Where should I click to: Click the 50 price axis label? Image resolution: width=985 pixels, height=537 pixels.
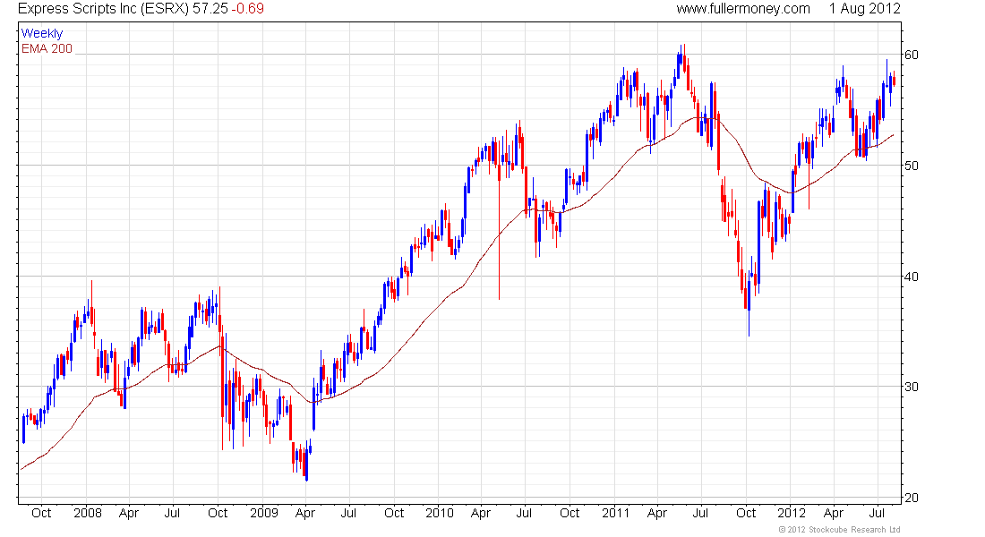[x=911, y=166]
